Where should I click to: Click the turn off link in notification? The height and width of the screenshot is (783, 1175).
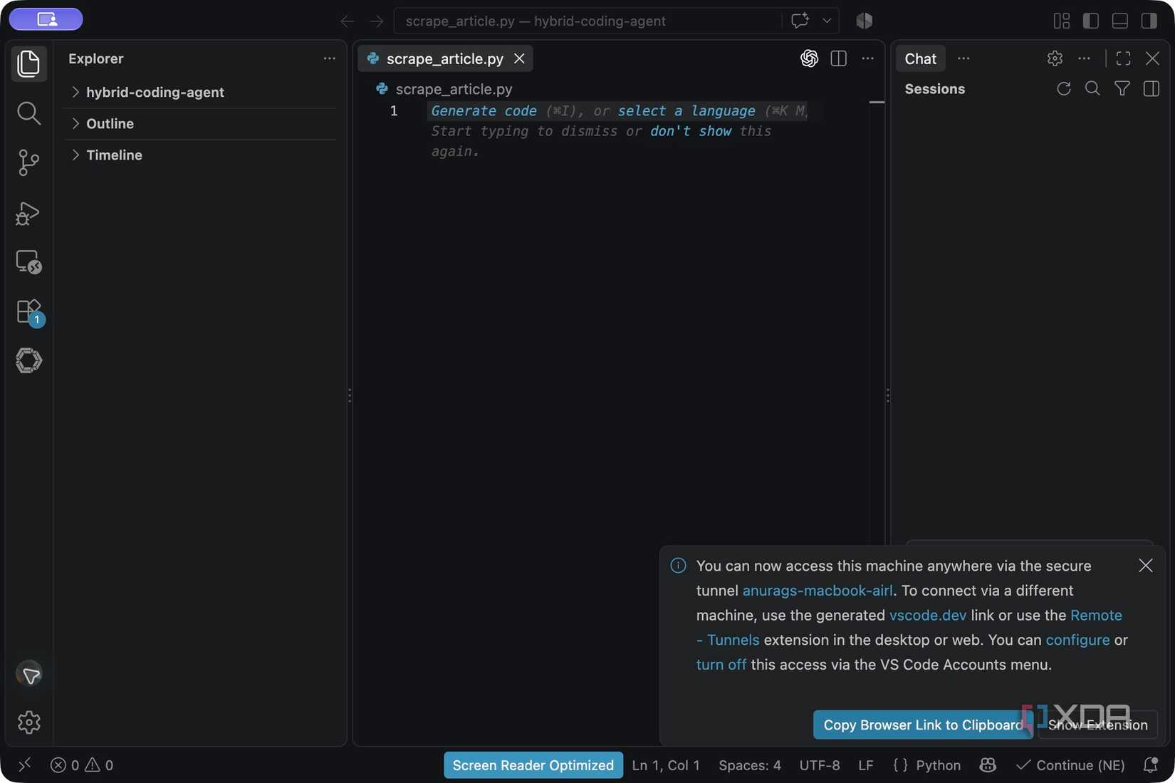point(721,665)
